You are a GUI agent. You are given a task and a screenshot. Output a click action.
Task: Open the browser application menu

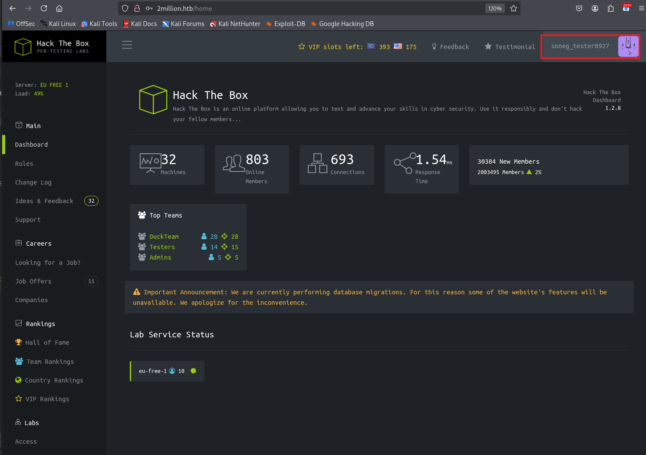coord(641,8)
